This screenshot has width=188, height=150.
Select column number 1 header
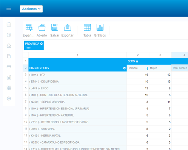[x=77, y=55]
